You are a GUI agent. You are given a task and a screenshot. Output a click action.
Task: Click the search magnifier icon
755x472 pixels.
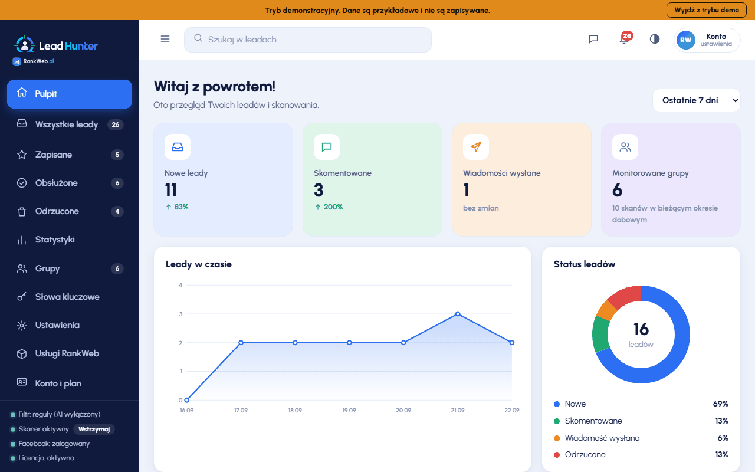(x=198, y=38)
